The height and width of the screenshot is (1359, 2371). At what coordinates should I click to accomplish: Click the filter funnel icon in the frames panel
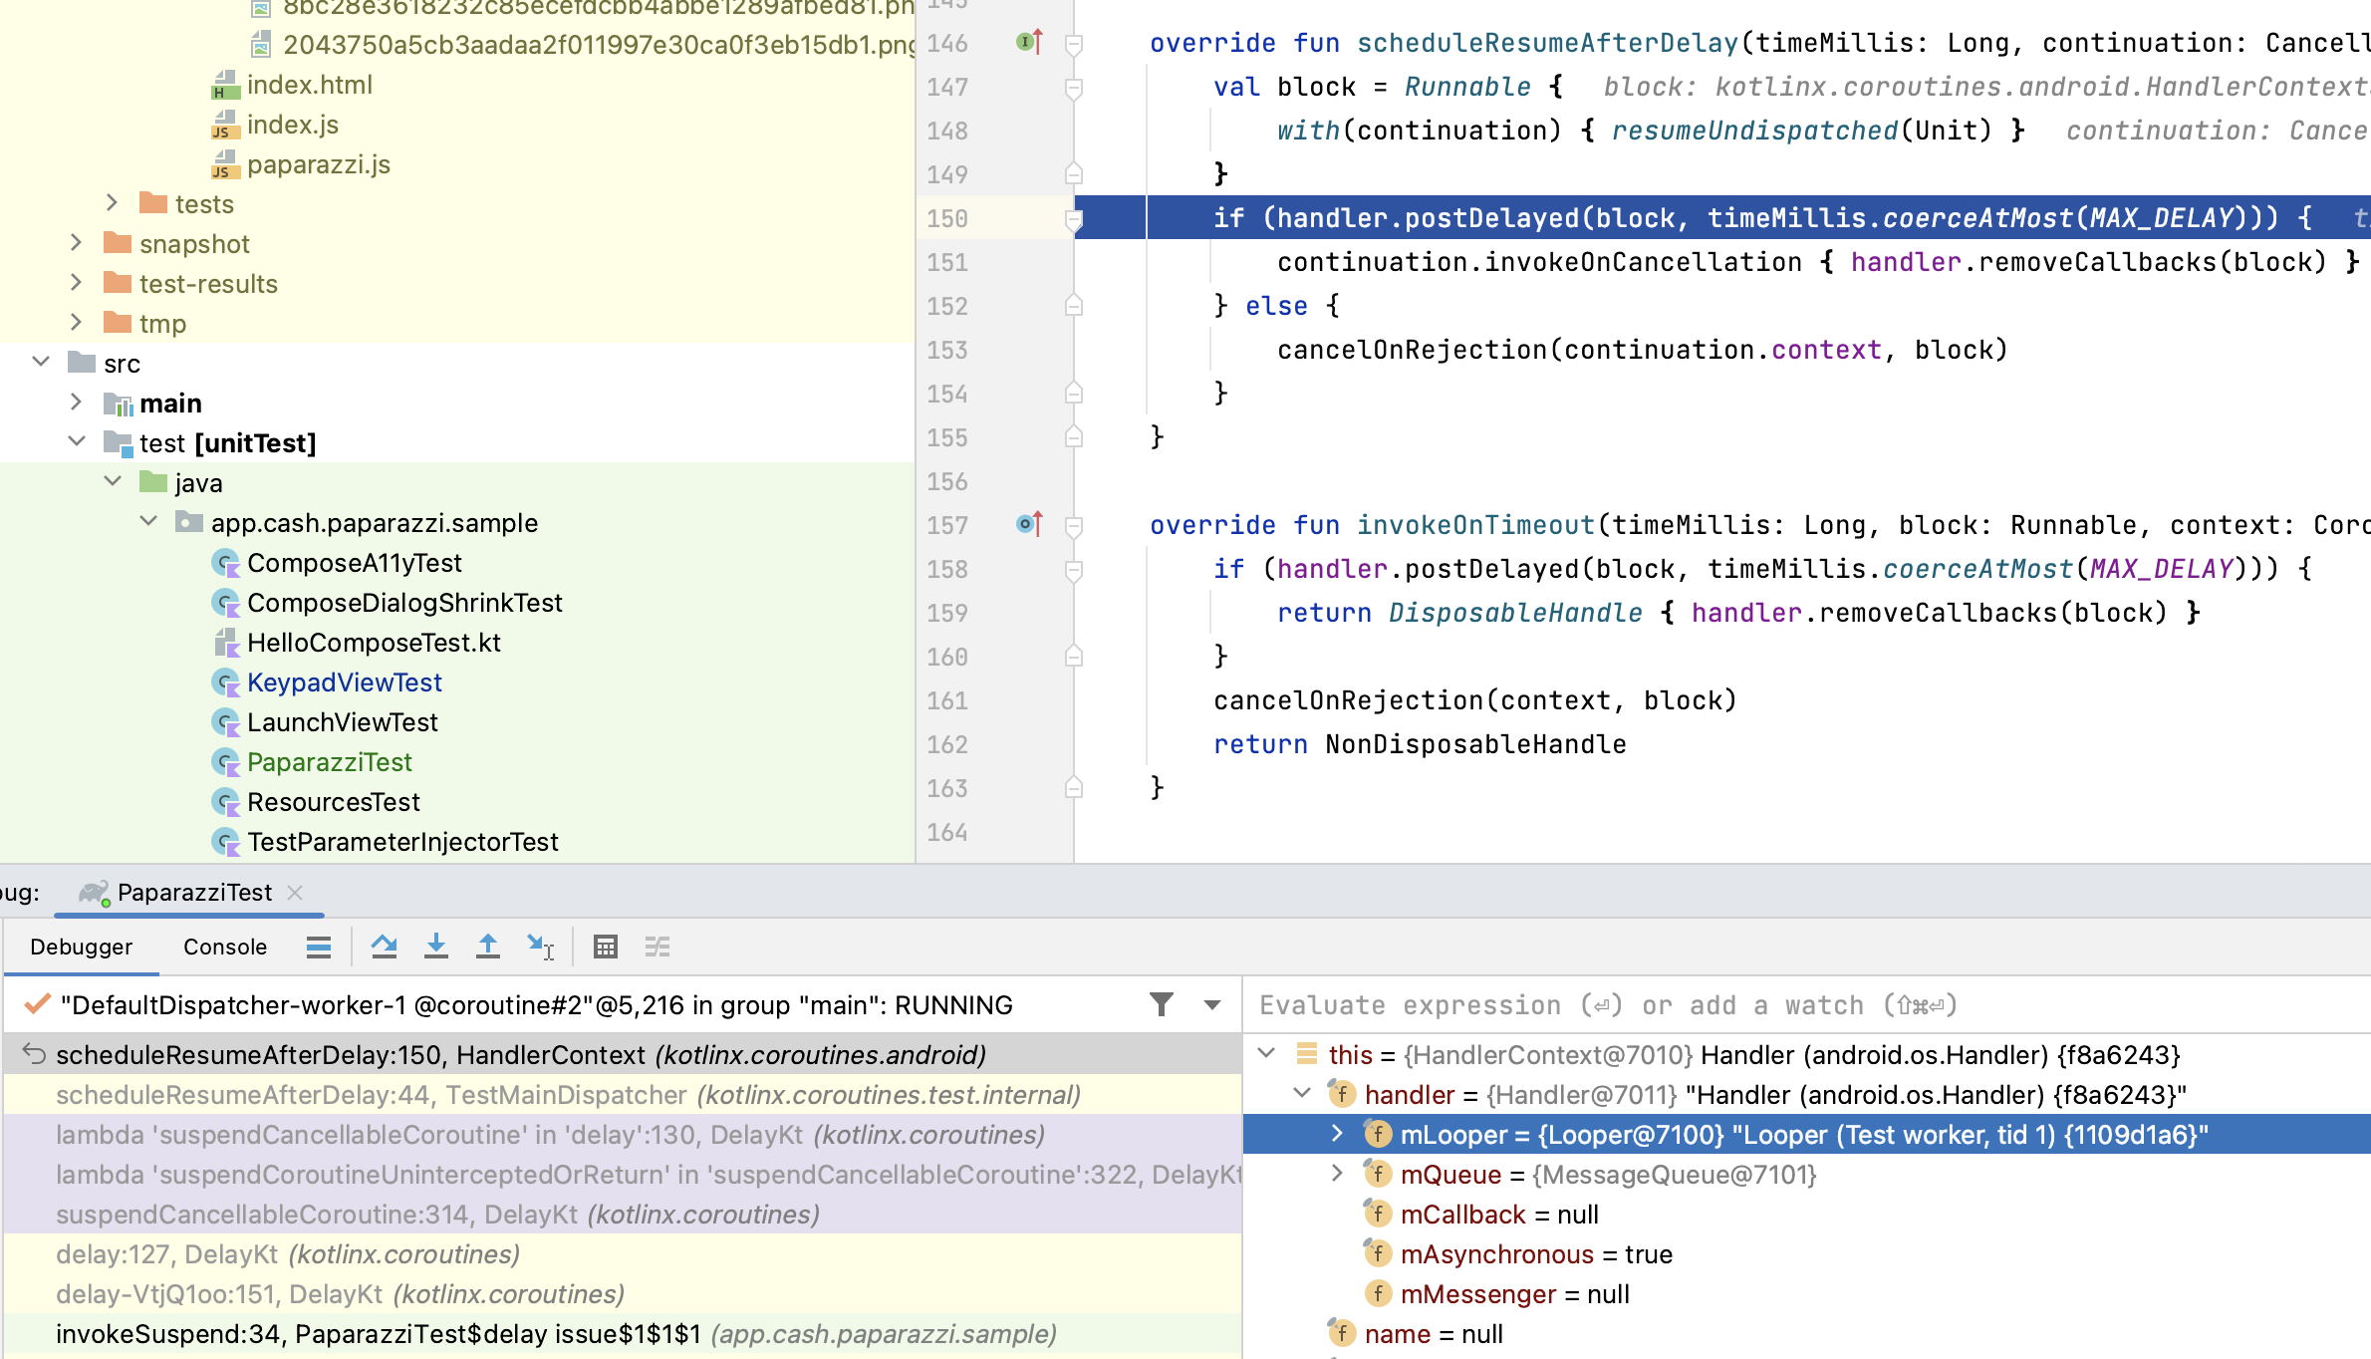tap(1160, 1004)
